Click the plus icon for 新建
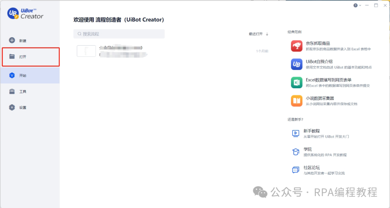This screenshot has height=208, width=390. pos(12,41)
